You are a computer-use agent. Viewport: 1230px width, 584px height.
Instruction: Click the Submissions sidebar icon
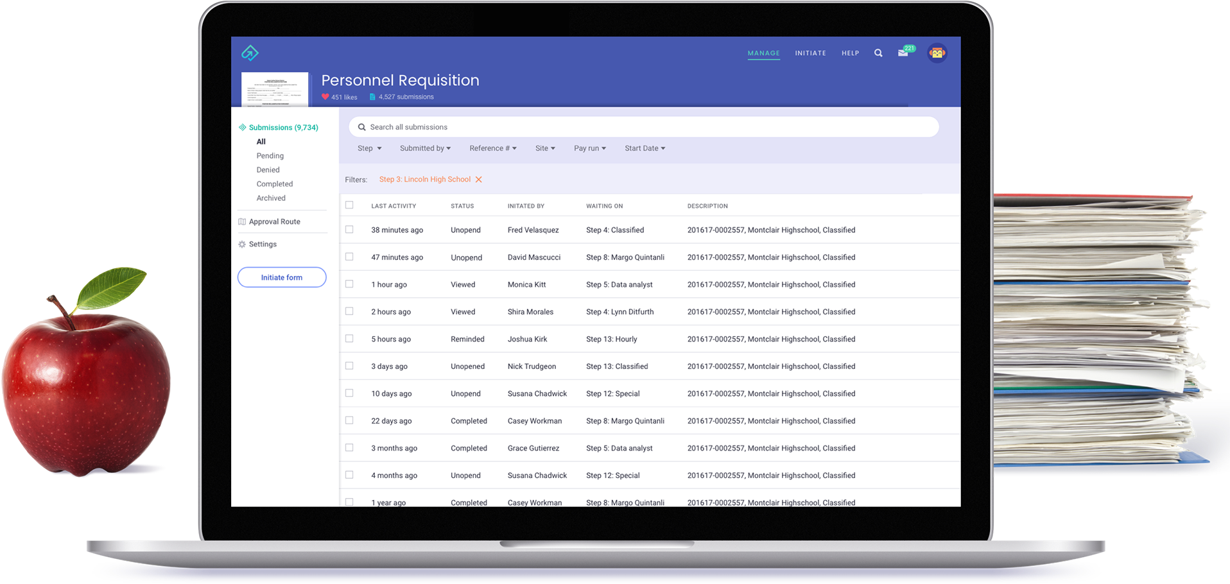point(242,127)
